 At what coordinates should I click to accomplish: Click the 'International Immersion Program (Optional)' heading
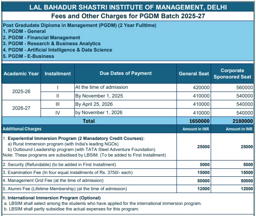click(54, 198)
